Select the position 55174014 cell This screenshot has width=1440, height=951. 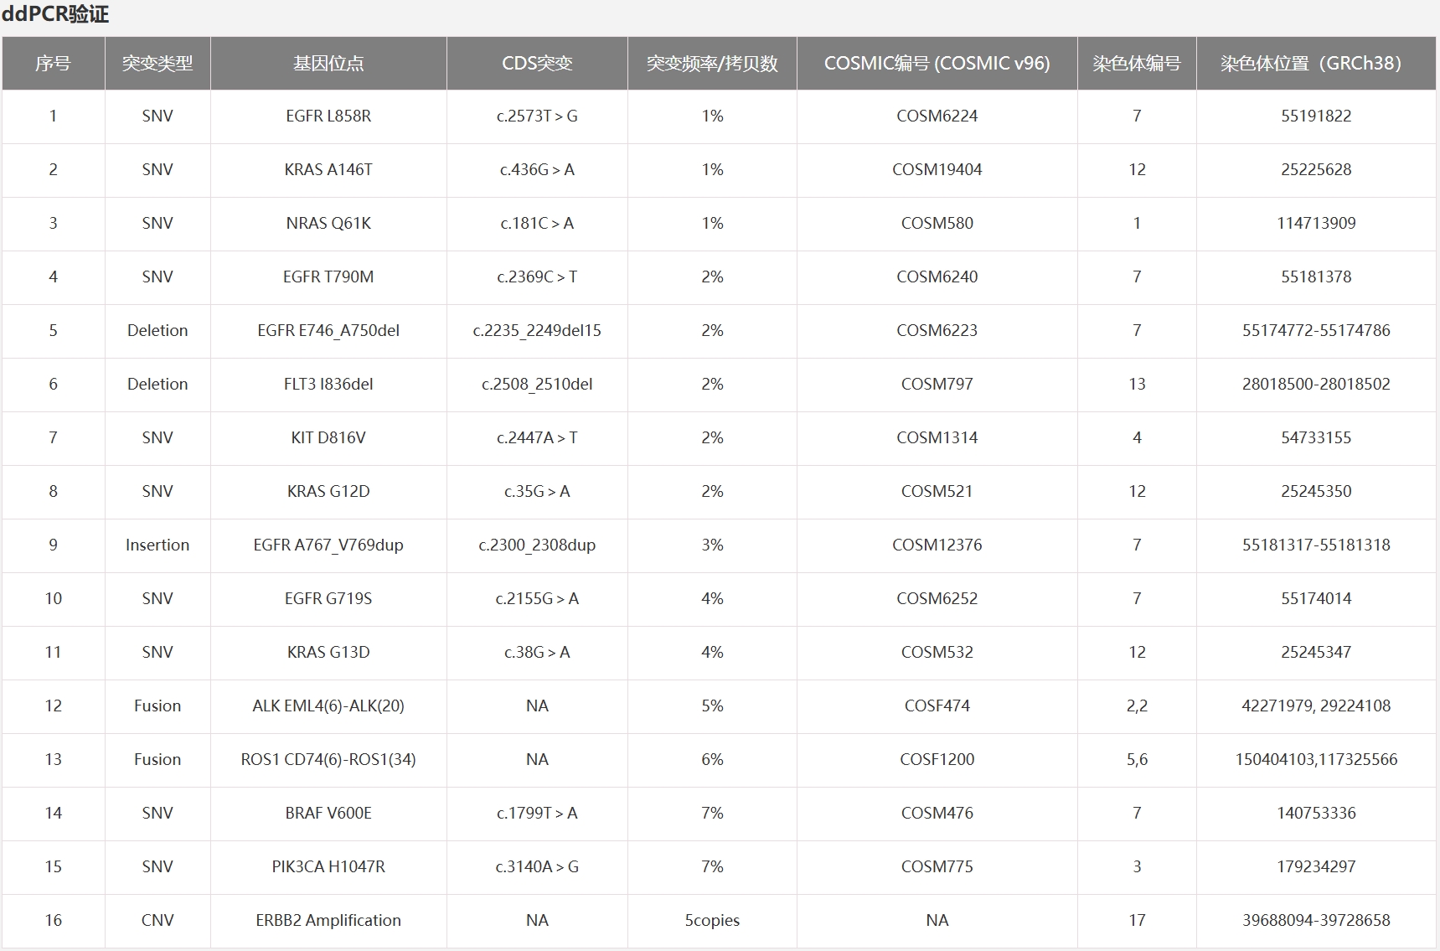pyautogui.click(x=1316, y=599)
